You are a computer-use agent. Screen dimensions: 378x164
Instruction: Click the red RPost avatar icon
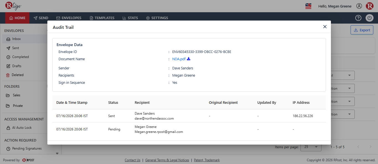369,6
